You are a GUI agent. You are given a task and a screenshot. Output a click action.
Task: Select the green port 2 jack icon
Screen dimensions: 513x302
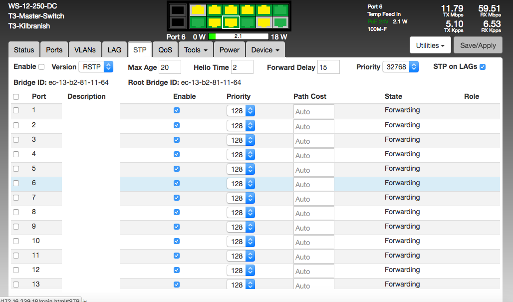198,22
